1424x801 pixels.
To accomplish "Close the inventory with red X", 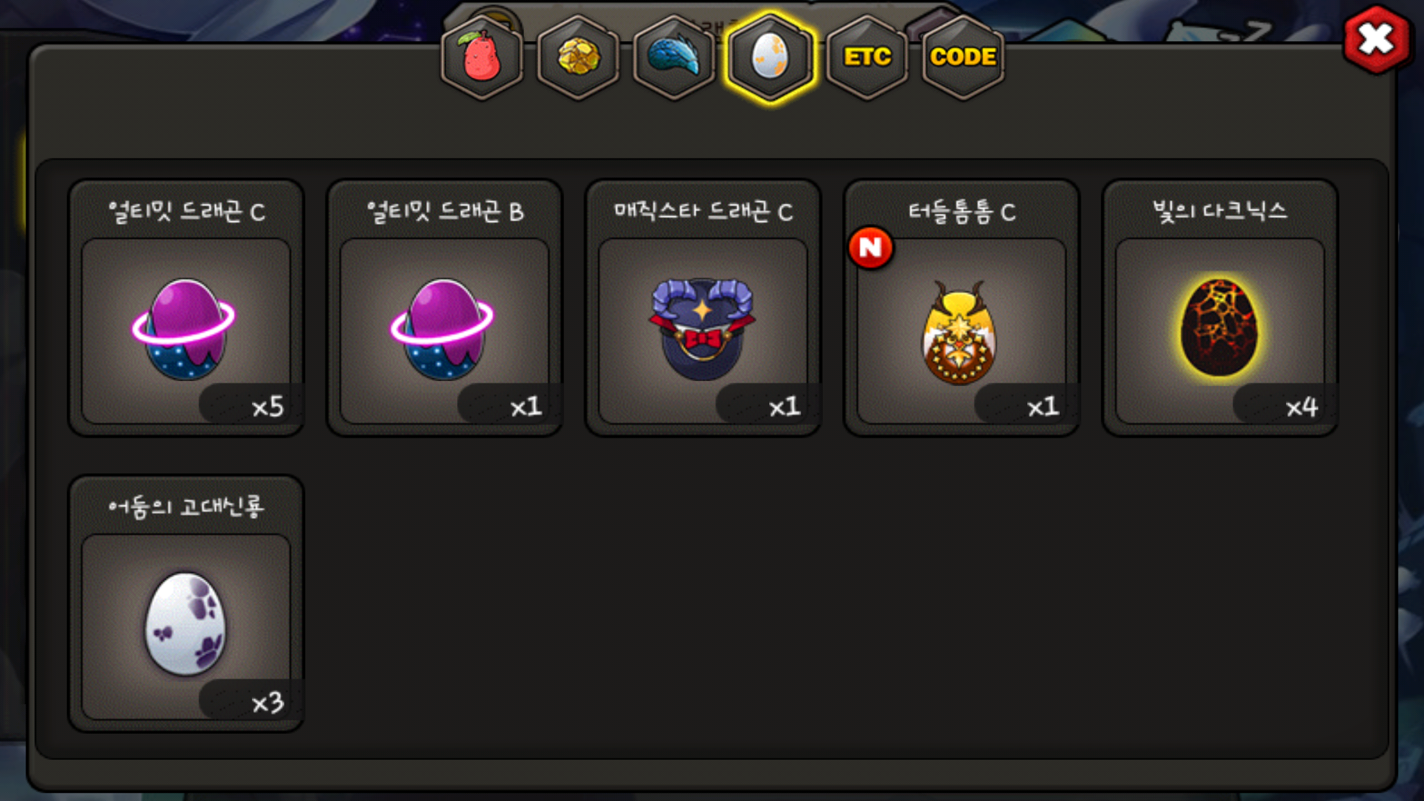I will [x=1377, y=40].
